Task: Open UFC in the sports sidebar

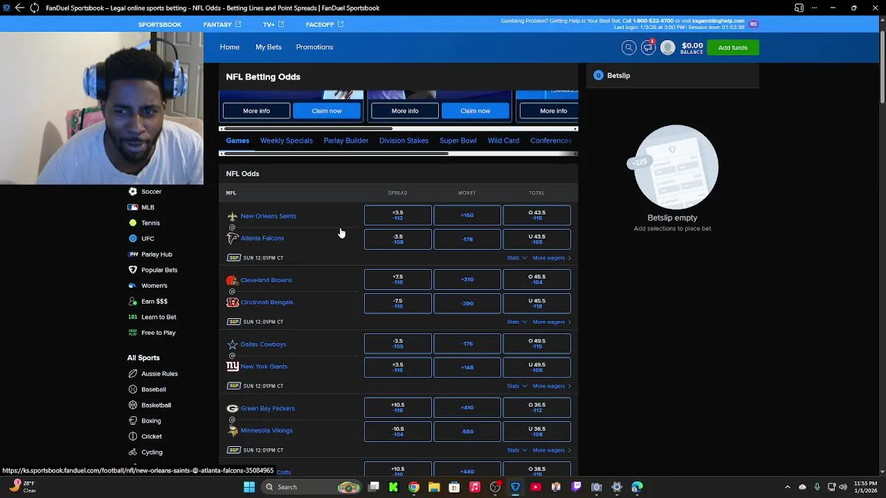Action: tap(141, 239)
